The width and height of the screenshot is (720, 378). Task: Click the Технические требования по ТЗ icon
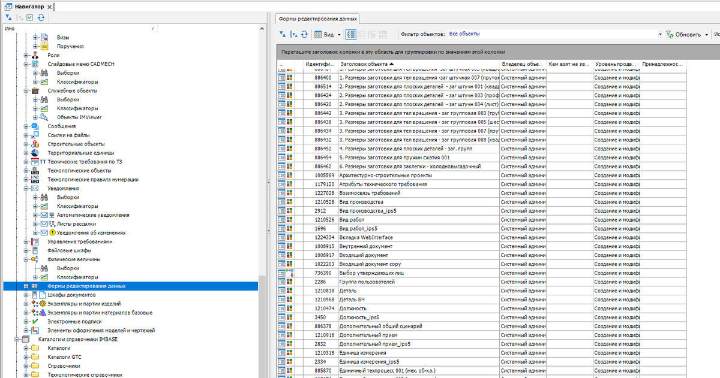(x=35, y=162)
